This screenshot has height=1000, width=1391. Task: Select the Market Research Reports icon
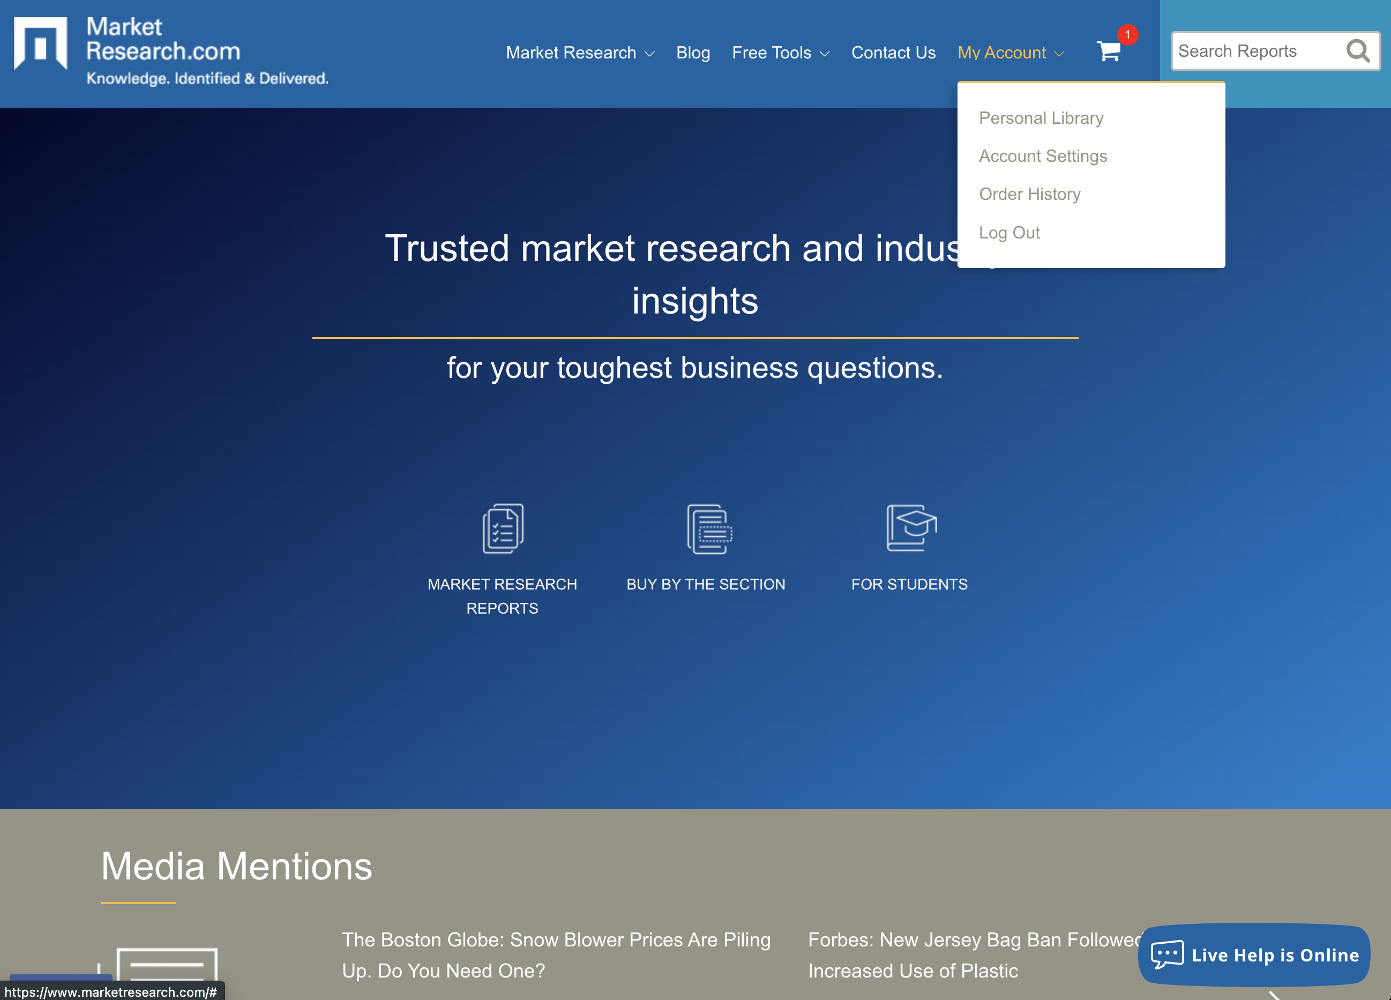[502, 529]
